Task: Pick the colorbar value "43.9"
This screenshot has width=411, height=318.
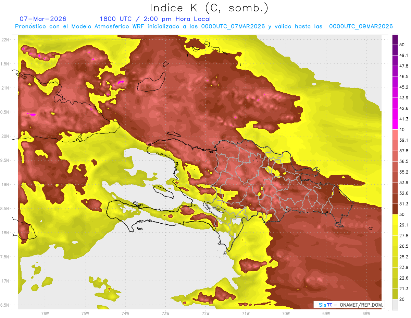Action: [404, 98]
